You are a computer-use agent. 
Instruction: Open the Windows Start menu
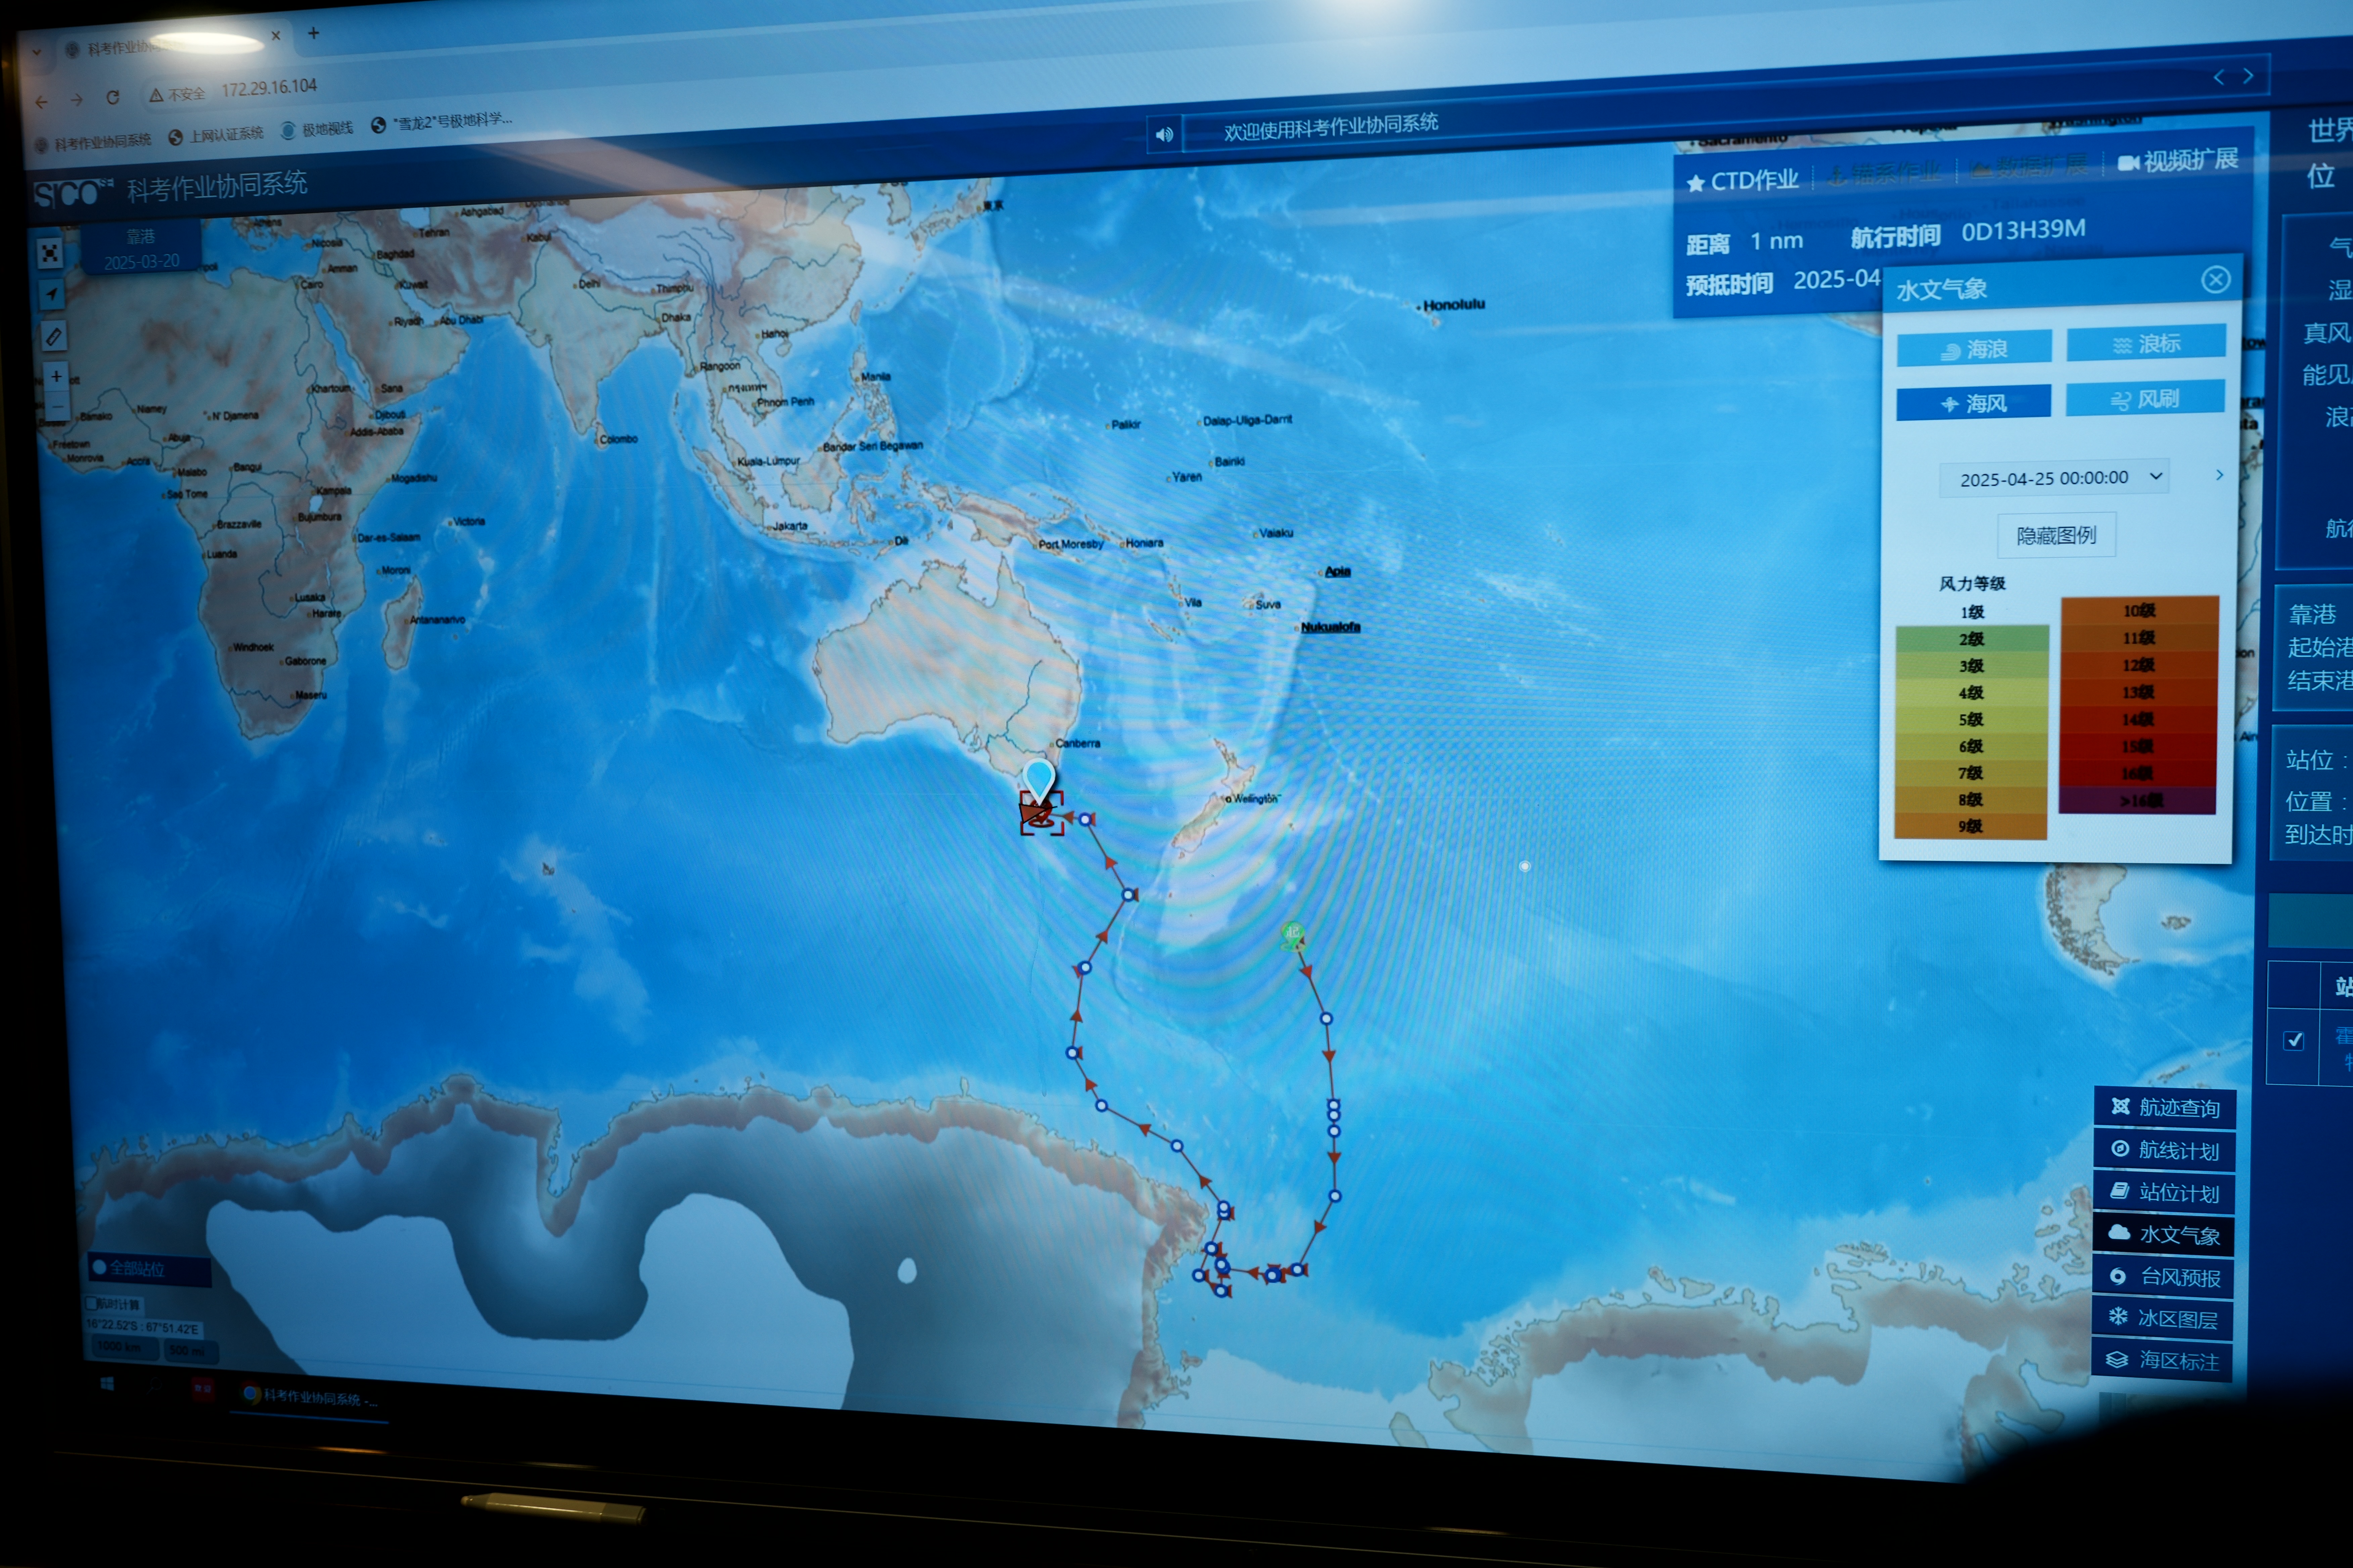[107, 1384]
